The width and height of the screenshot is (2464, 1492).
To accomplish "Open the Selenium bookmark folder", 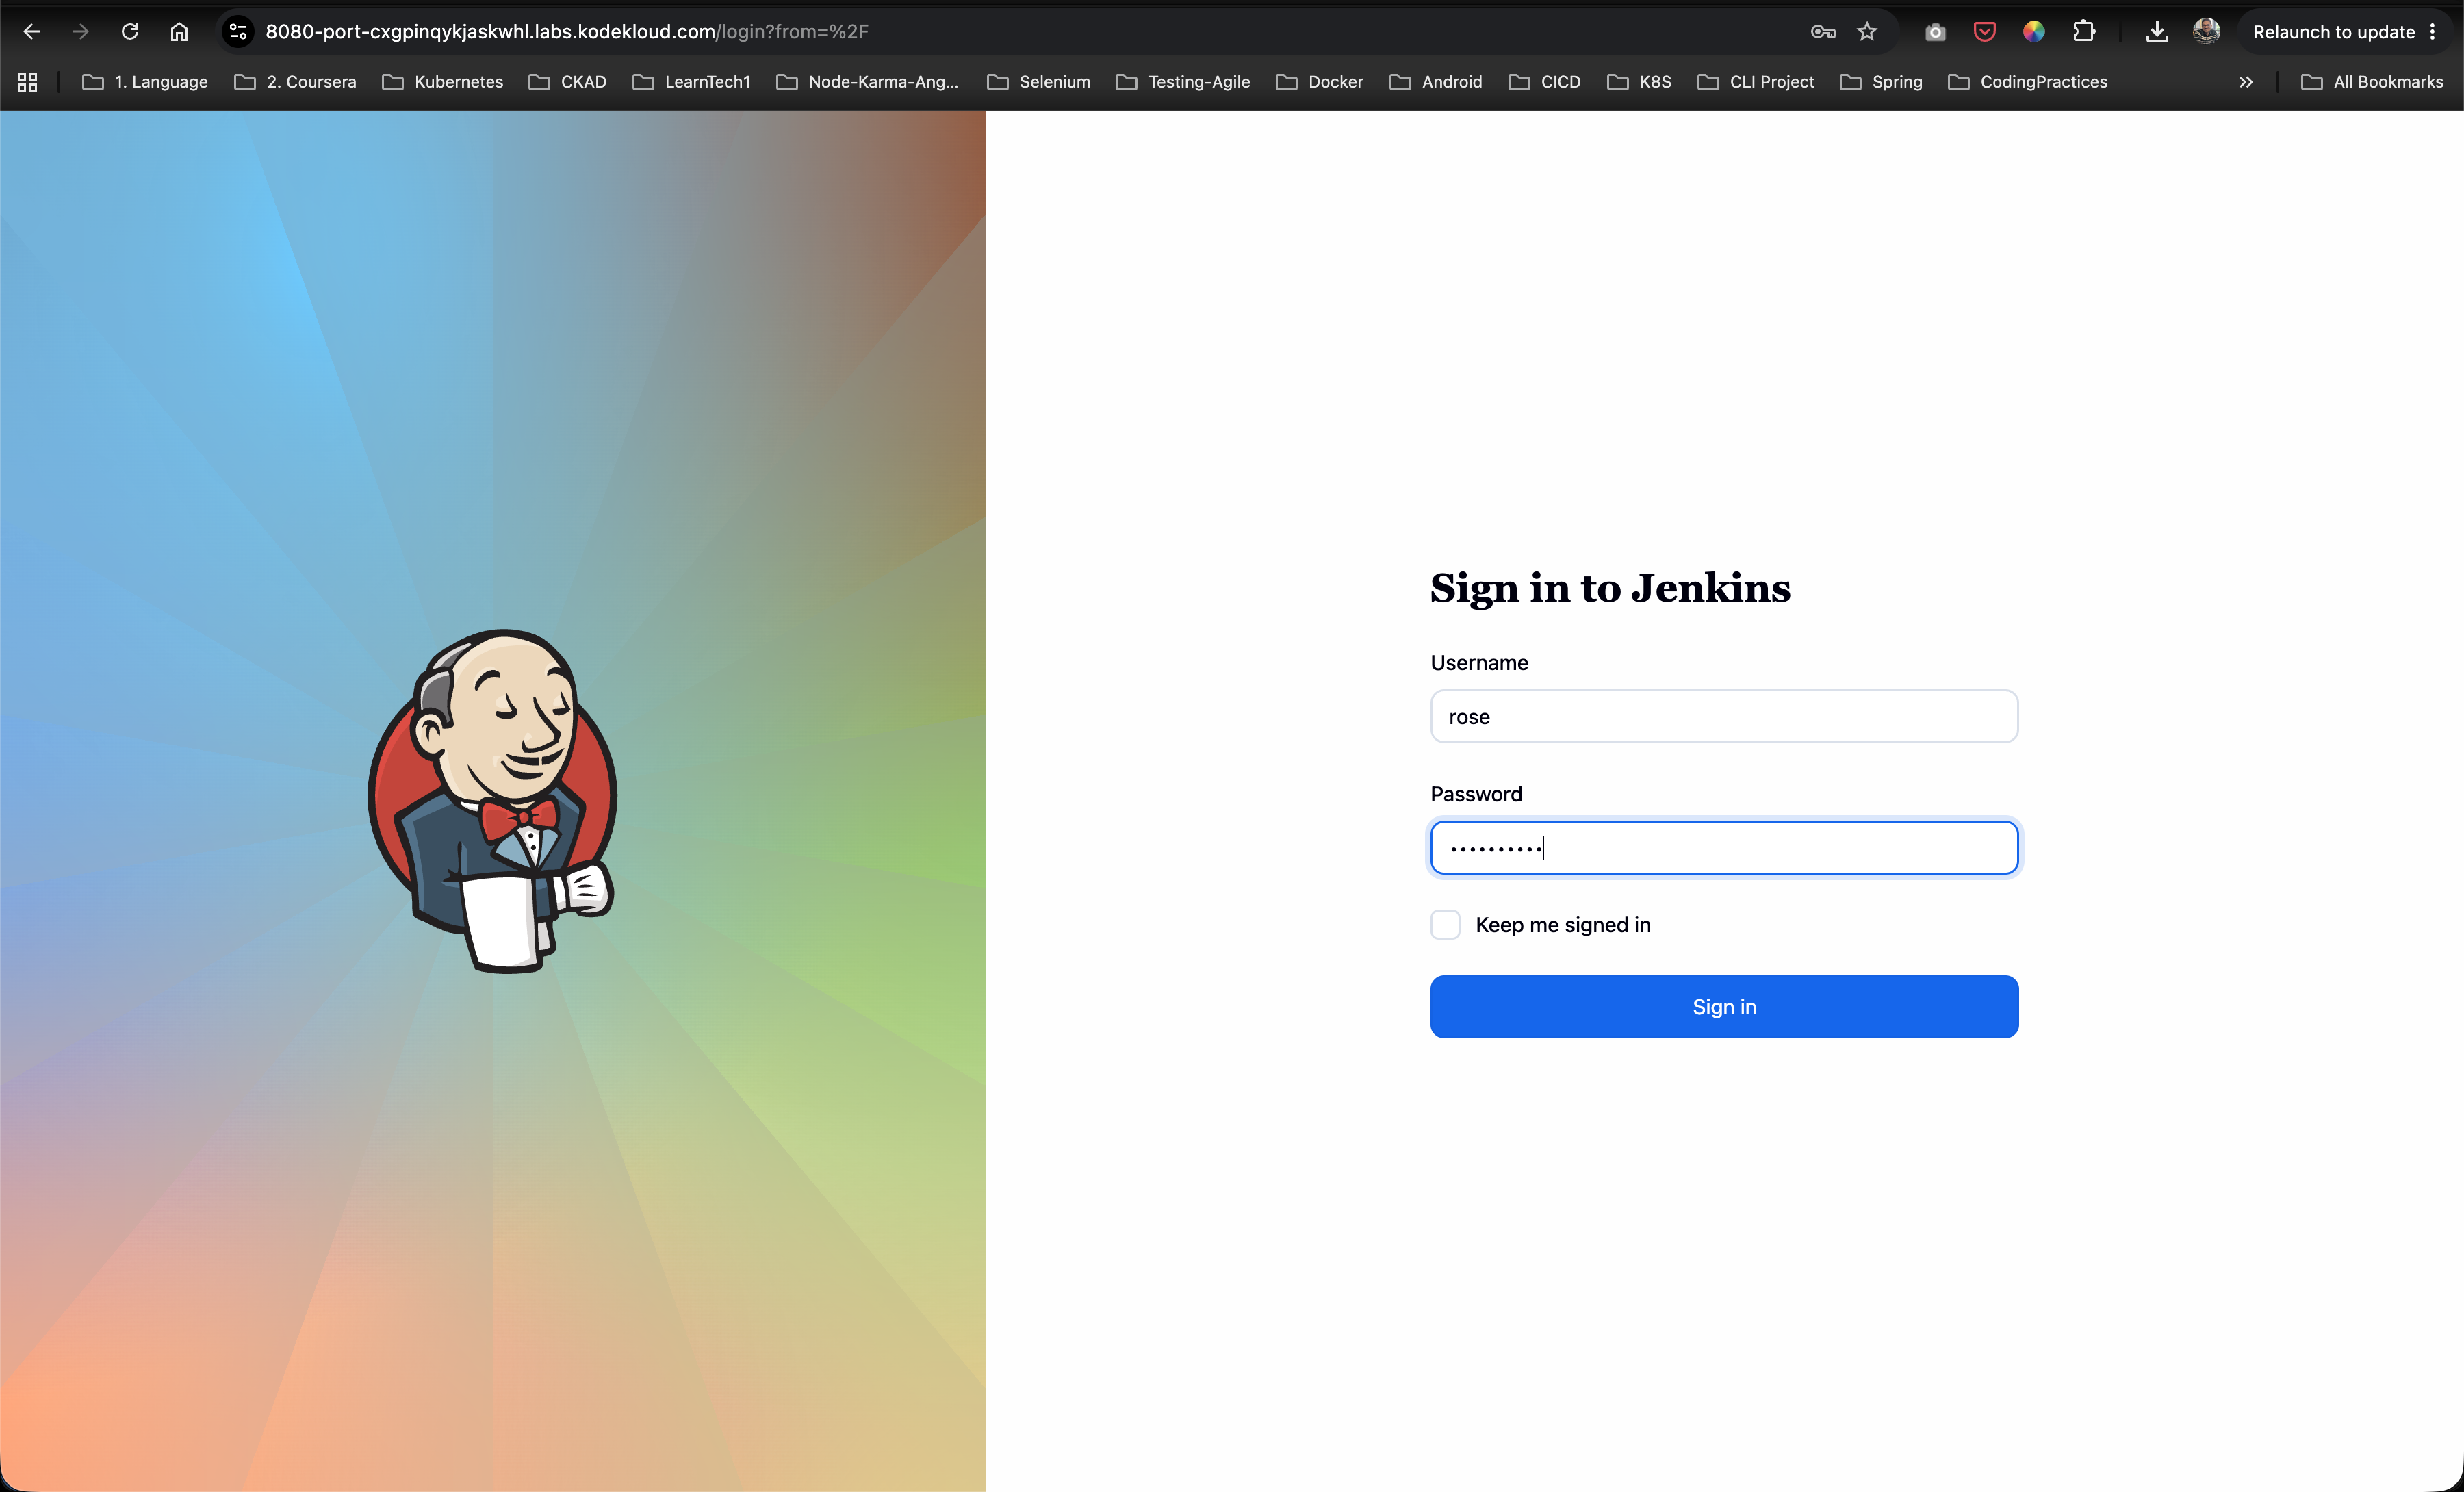I will tap(1039, 82).
